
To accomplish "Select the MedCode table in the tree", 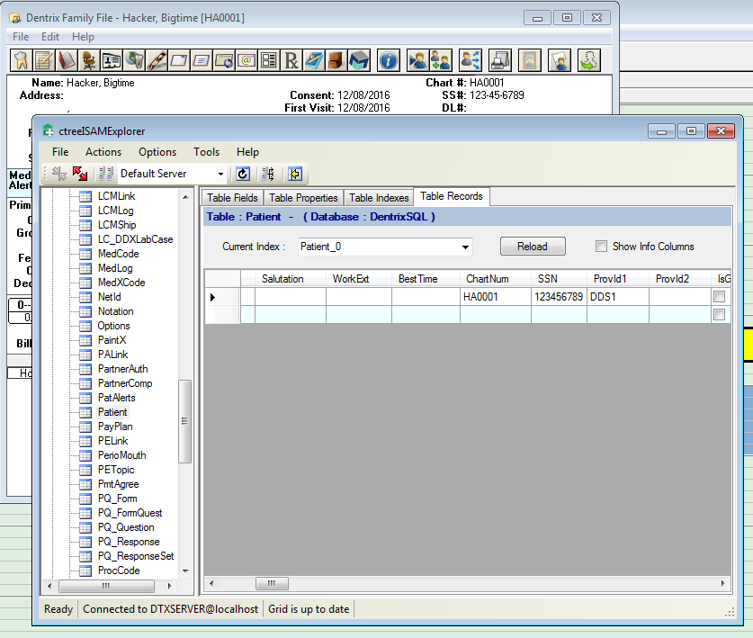I will 118,254.
